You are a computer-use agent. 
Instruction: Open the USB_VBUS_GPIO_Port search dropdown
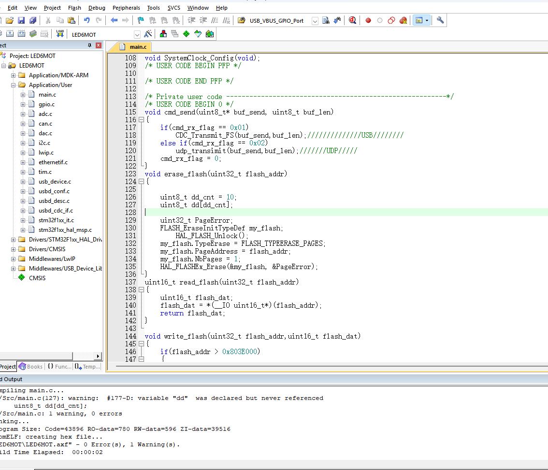click(315, 21)
